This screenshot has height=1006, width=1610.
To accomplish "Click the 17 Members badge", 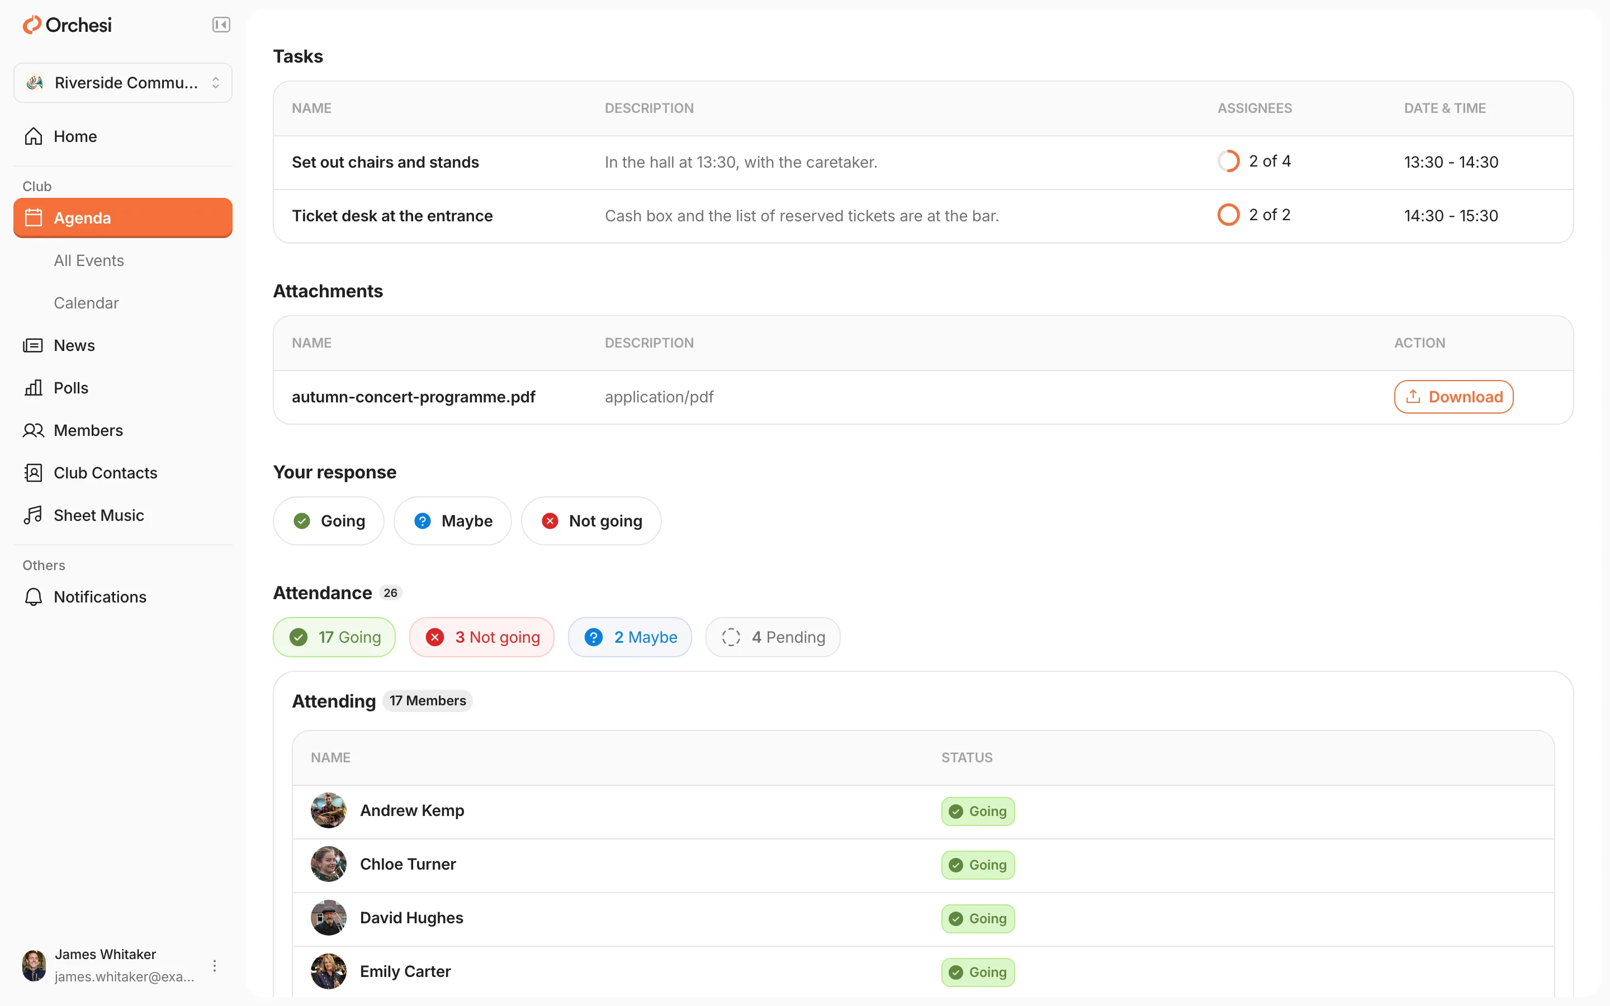I will 428,701.
